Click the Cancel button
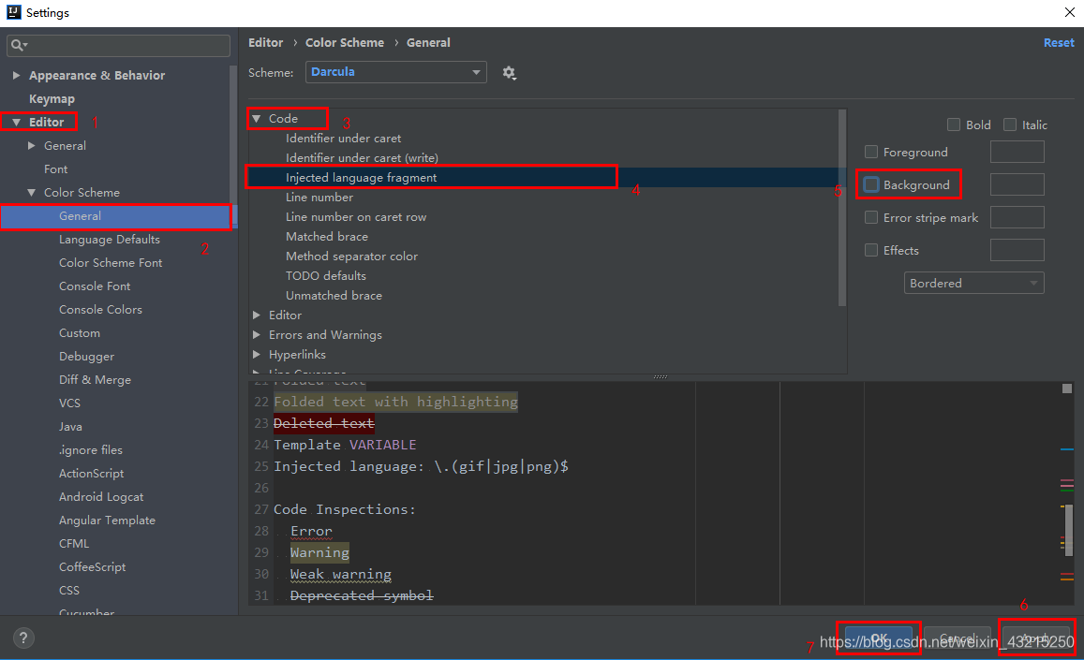Image resolution: width=1084 pixels, height=660 pixels. 958,638
